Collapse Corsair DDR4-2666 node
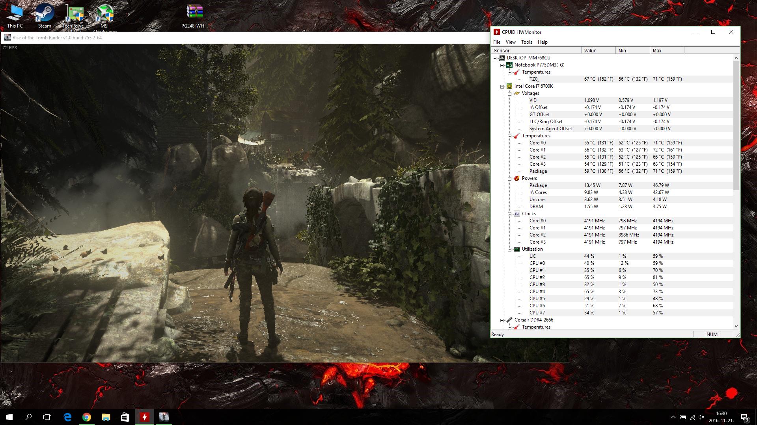The image size is (757, 425). pyautogui.click(x=502, y=320)
